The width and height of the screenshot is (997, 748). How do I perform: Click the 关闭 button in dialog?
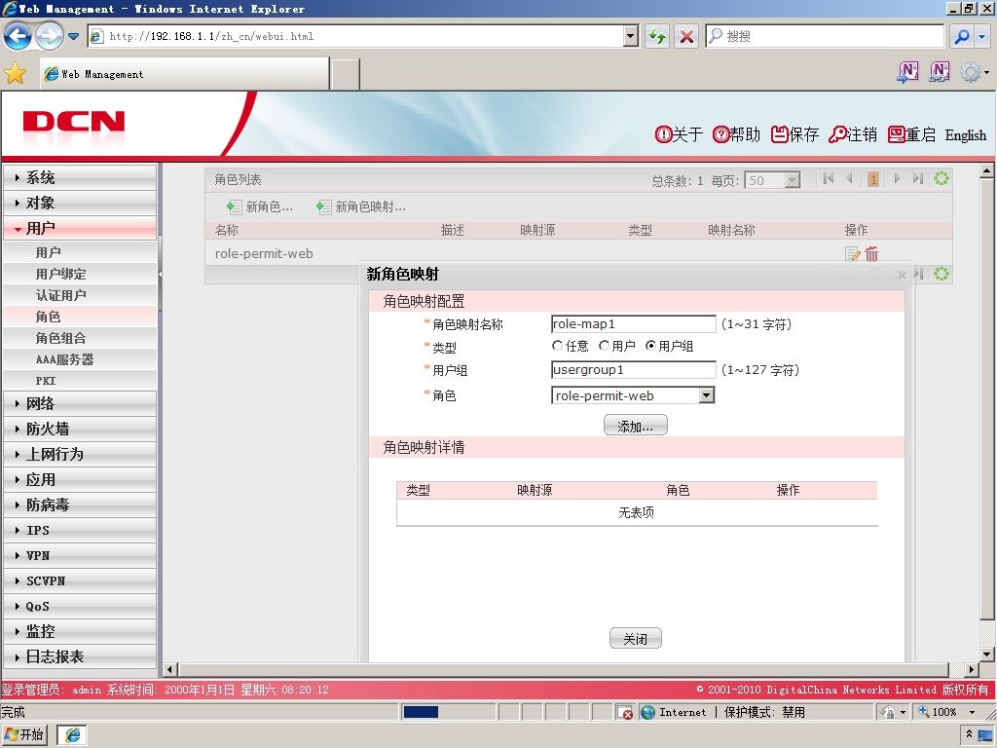(x=635, y=638)
